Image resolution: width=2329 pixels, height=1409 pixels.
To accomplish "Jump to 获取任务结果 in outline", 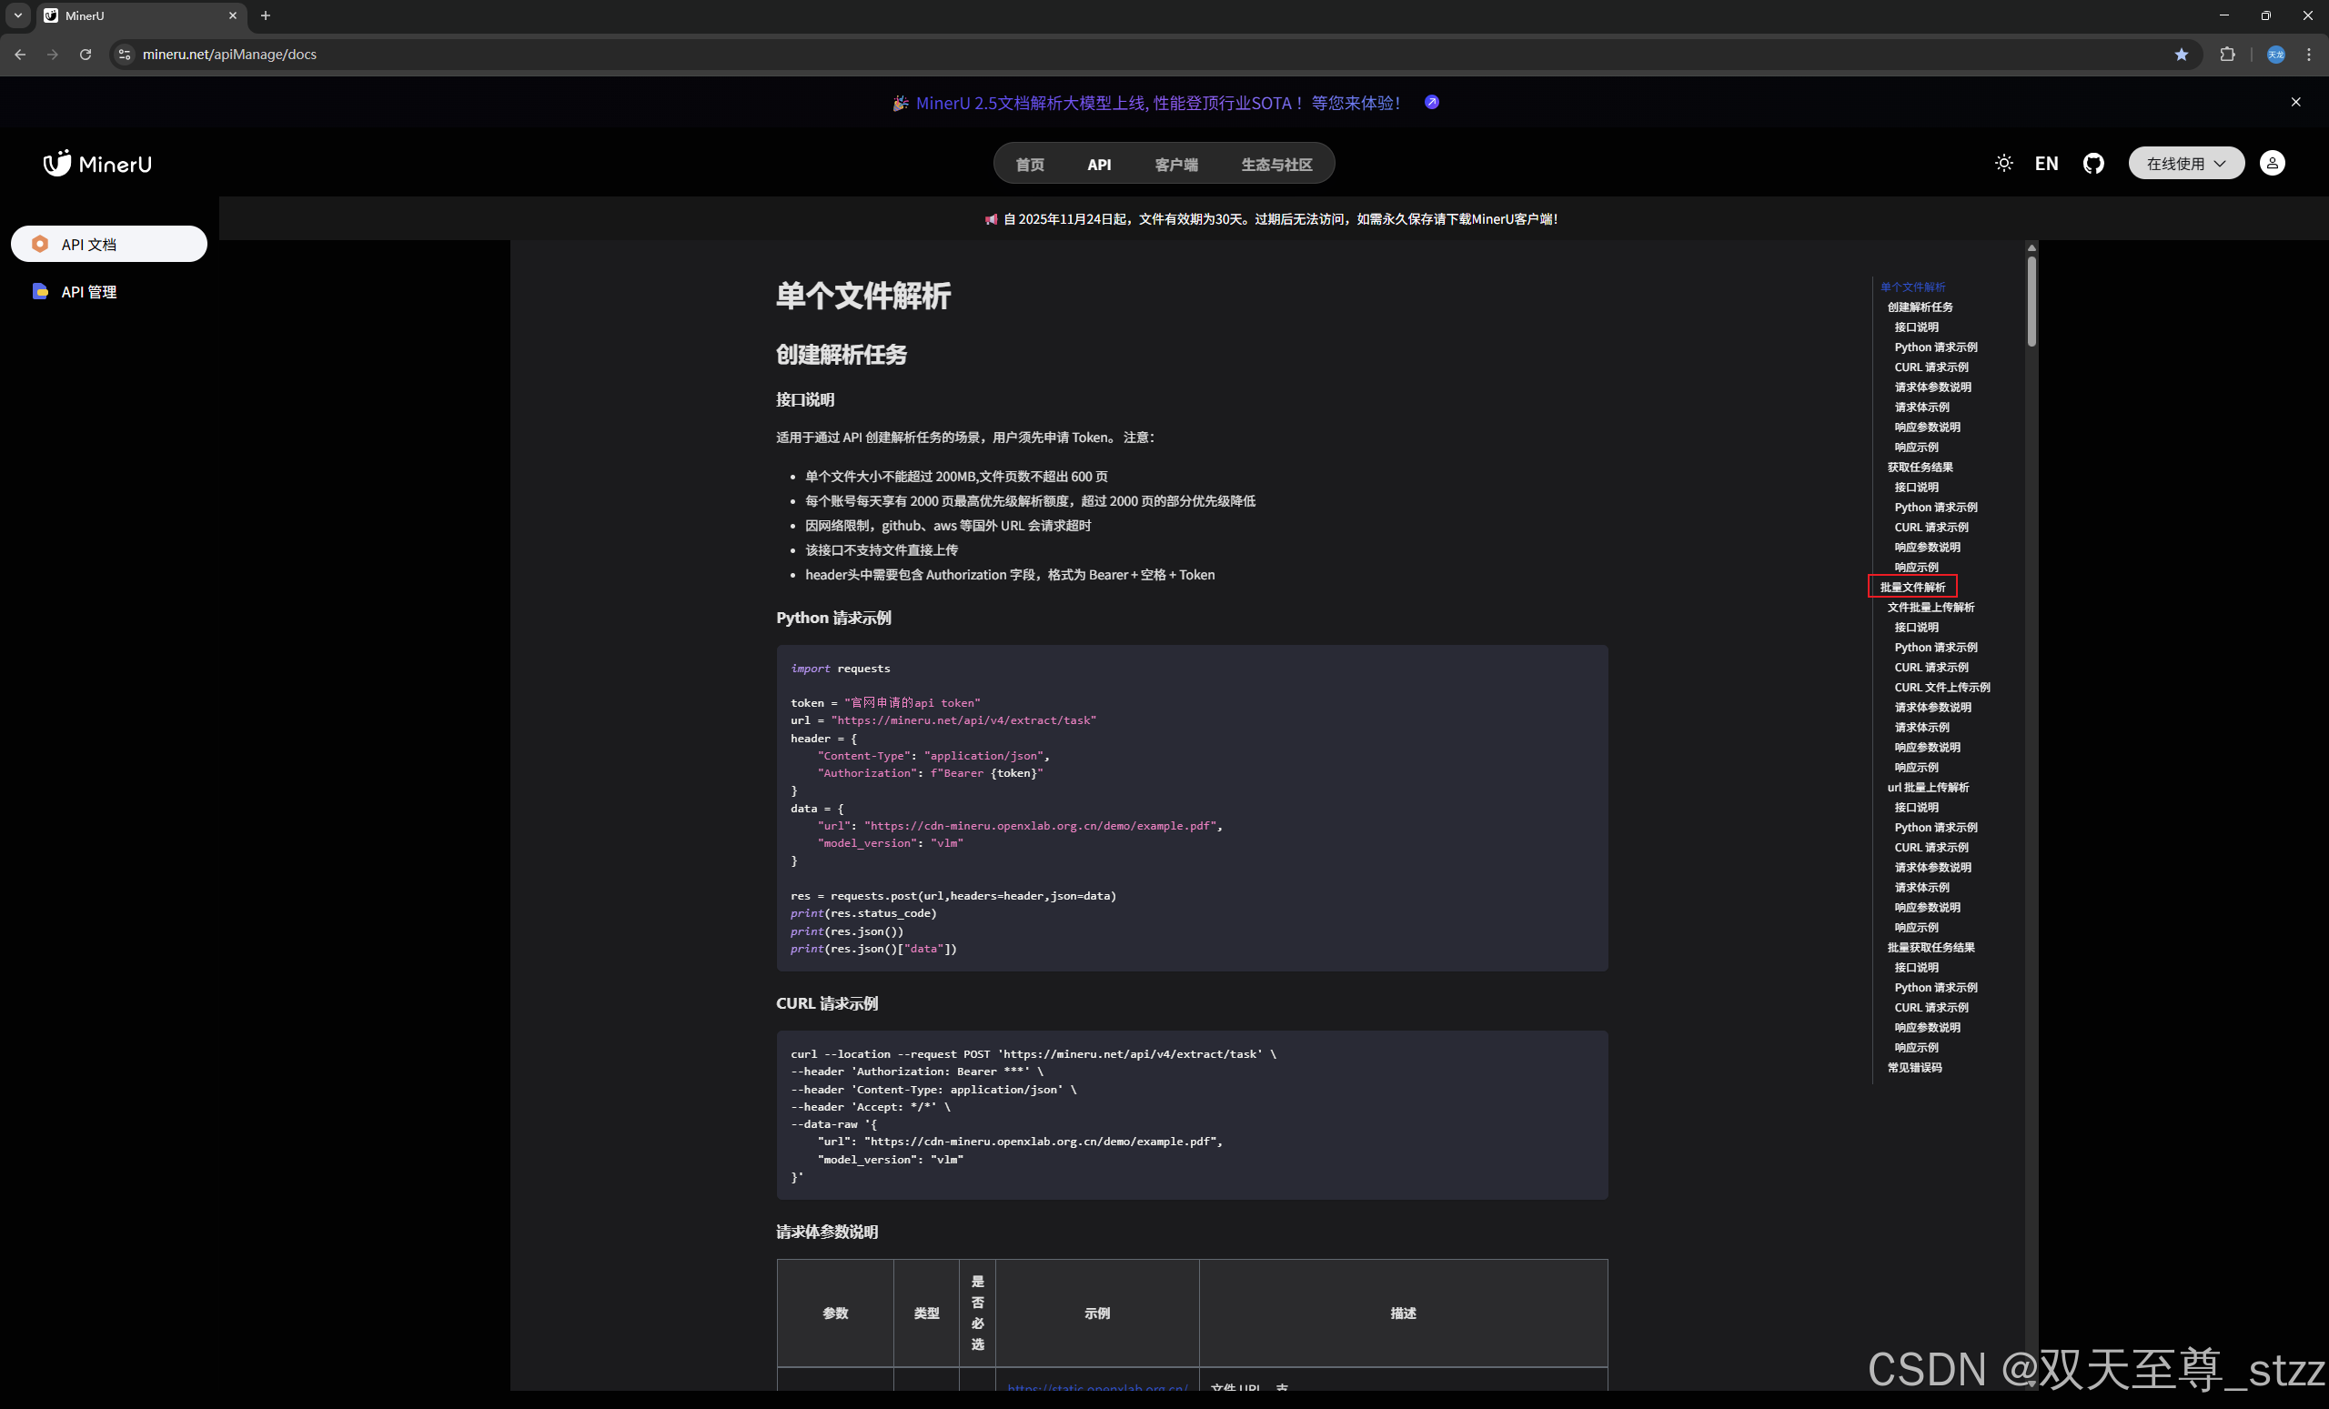I will point(1920,467).
